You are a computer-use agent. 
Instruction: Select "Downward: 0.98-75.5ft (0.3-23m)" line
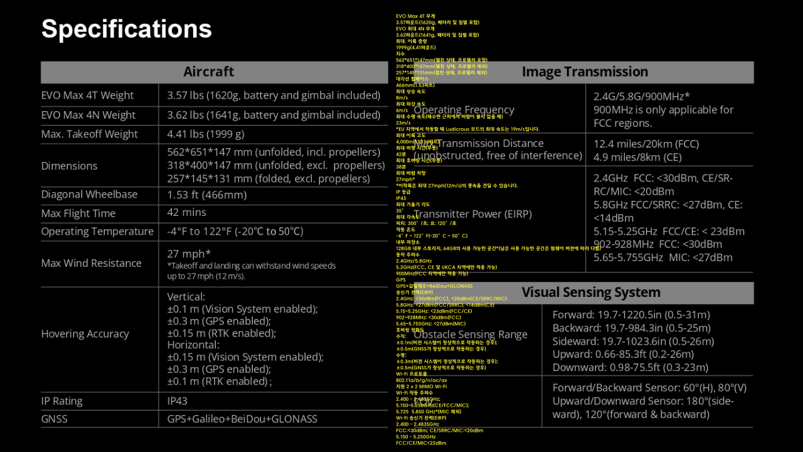pos(630,367)
